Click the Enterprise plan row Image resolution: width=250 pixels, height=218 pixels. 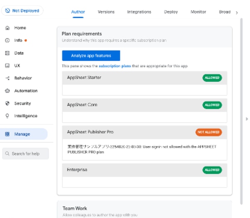pyautogui.click(x=145, y=170)
